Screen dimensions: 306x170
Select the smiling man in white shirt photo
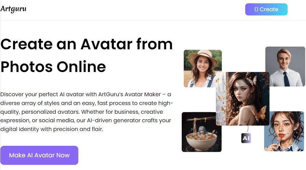pyautogui.click(x=285, y=66)
